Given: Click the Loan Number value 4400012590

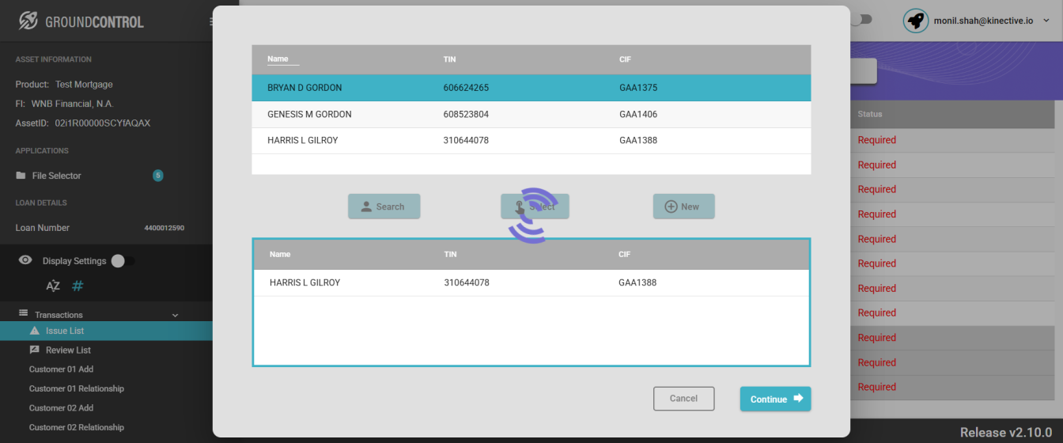Looking at the screenshot, I should coord(165,228).
